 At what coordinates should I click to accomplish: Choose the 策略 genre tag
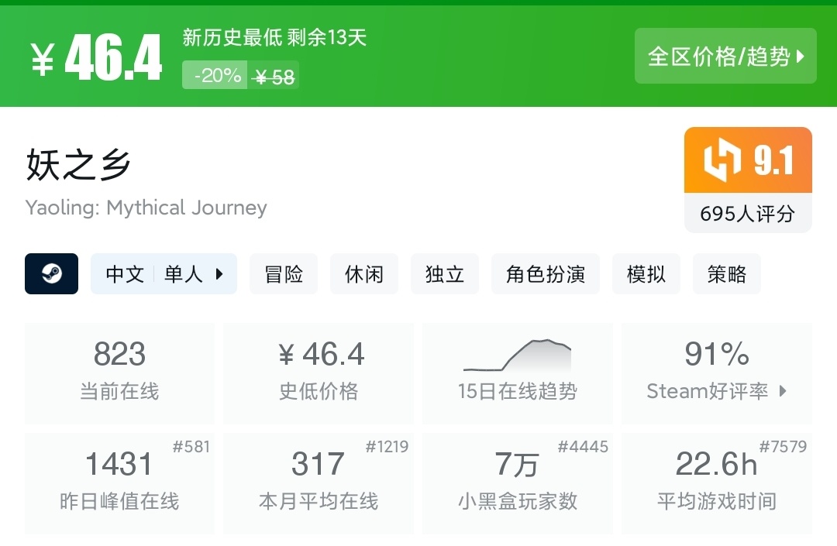pyautogui.click(x=727, y=273)
